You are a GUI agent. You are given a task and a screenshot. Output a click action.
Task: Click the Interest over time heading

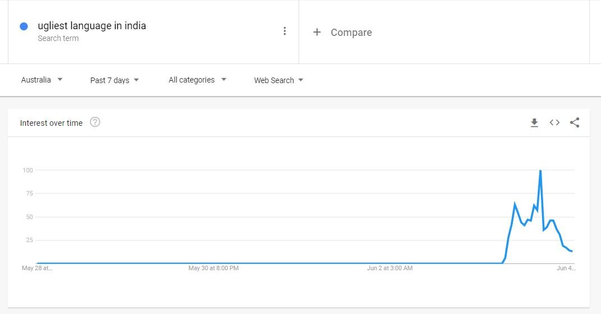tap(52, 123)
